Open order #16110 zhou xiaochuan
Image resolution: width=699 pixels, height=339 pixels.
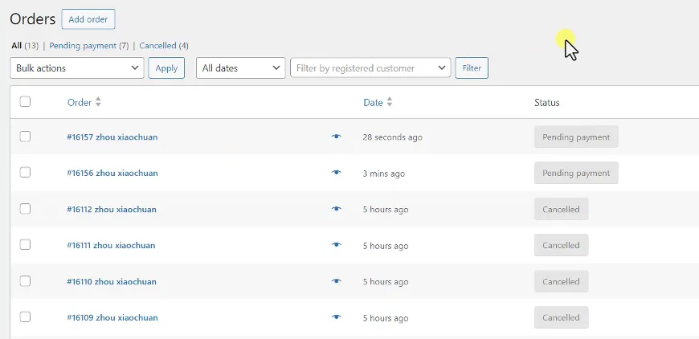tap(112, 281)
